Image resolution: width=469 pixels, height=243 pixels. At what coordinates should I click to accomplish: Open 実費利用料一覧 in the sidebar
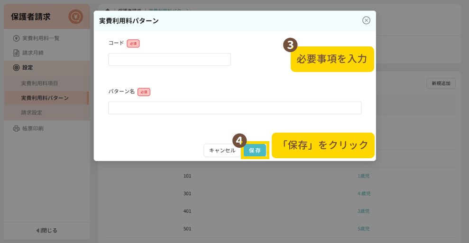pyautogui.click(x=41, y=38)
